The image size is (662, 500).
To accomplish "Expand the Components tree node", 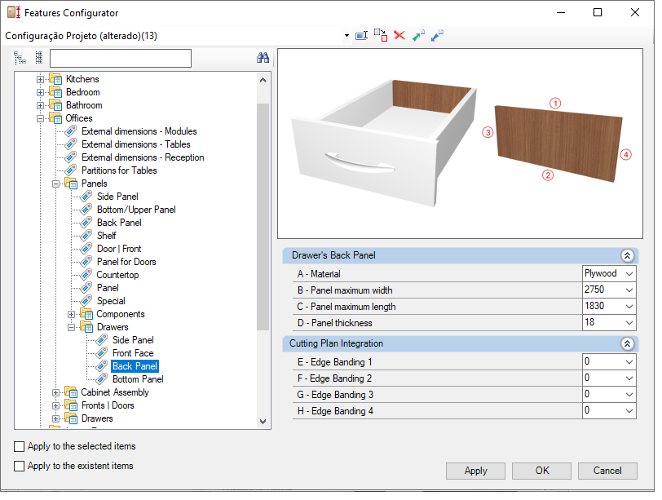I will (72, 314).
